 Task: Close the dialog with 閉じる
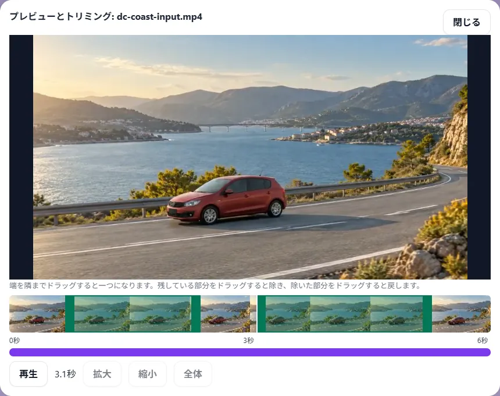466,22
